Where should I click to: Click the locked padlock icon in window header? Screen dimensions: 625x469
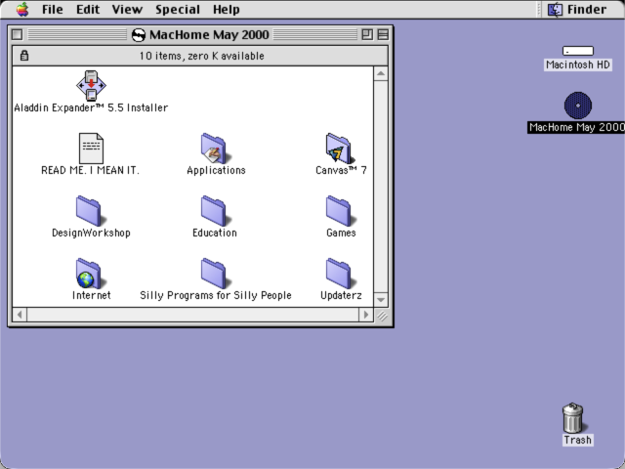pyautogui.click(x=24, y=56)
